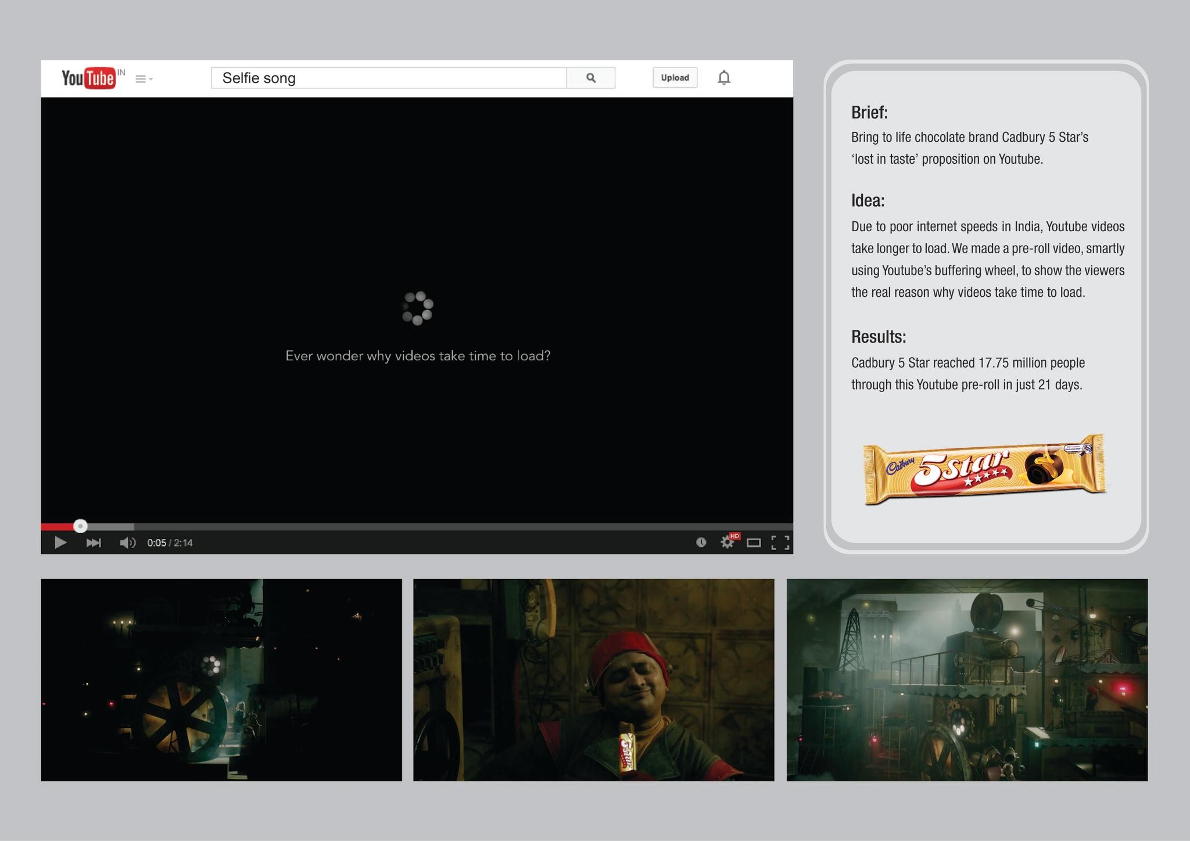
Task: Open the foggy factory scene thumbnail
Action: point(967,680)
